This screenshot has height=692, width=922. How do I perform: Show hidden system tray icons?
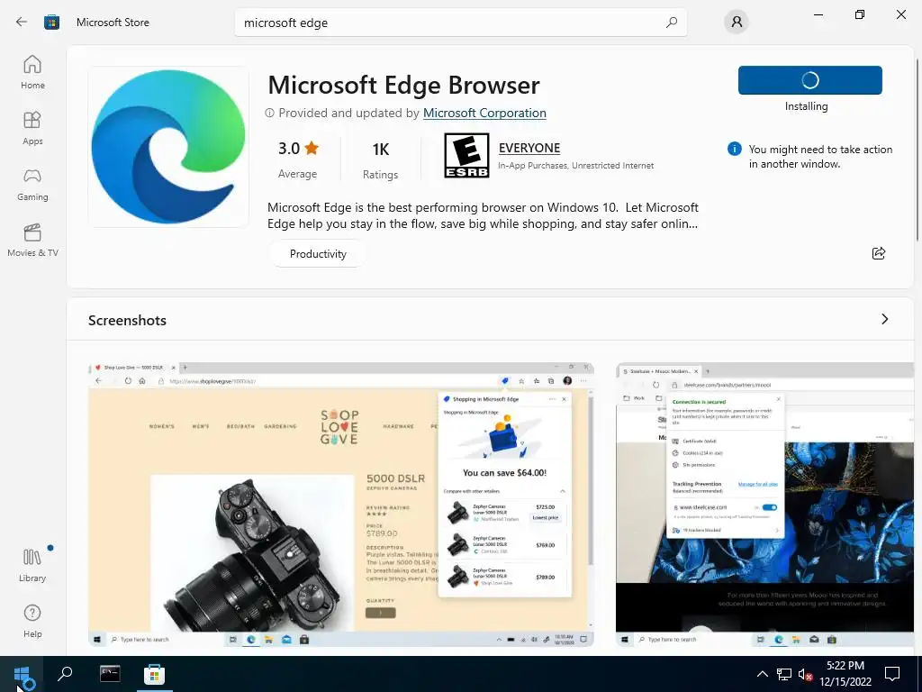pos(762,674)
